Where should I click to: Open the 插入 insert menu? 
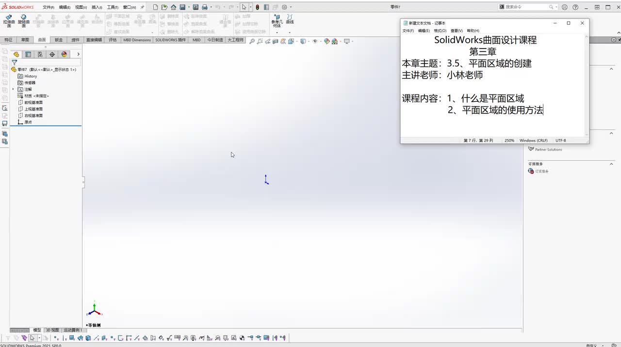click(97, 7)
